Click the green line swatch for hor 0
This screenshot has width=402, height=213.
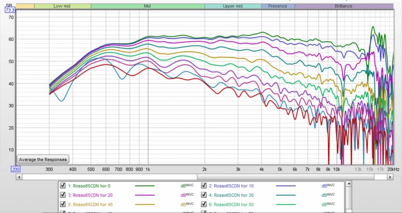pos(145,186)
